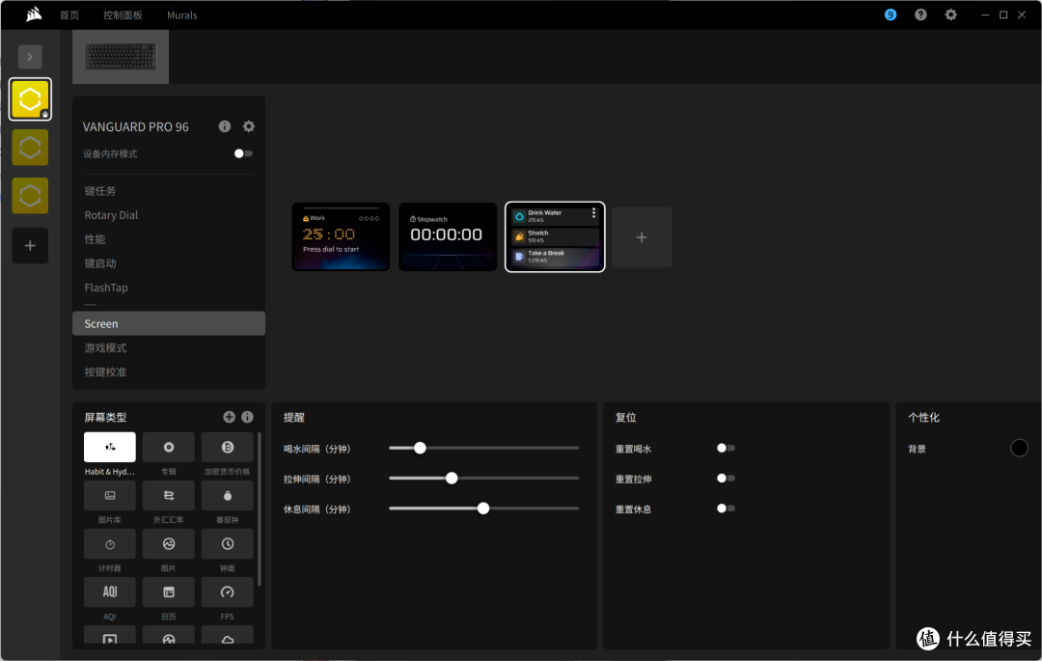Screen dimensions: 1042x661
Task: Add a new screen type with plus icon
Action: pos(229,417)
